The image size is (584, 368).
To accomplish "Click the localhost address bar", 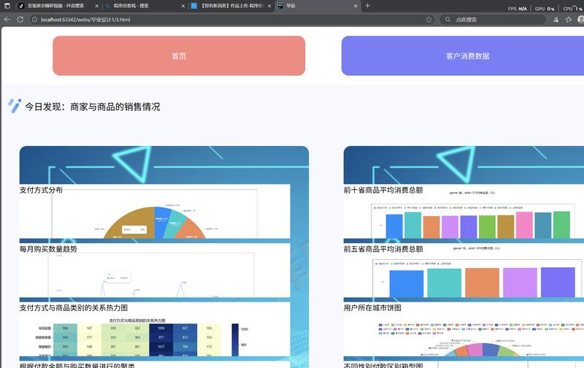I will [x=231, y=20].
